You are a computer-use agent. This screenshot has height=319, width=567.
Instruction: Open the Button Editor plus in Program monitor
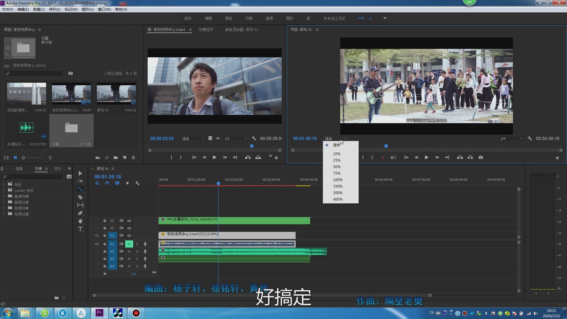(x=557, y=158)
